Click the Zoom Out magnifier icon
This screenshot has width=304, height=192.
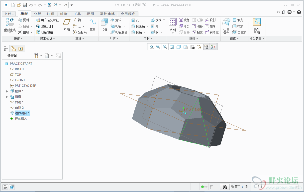click(165, 47)
